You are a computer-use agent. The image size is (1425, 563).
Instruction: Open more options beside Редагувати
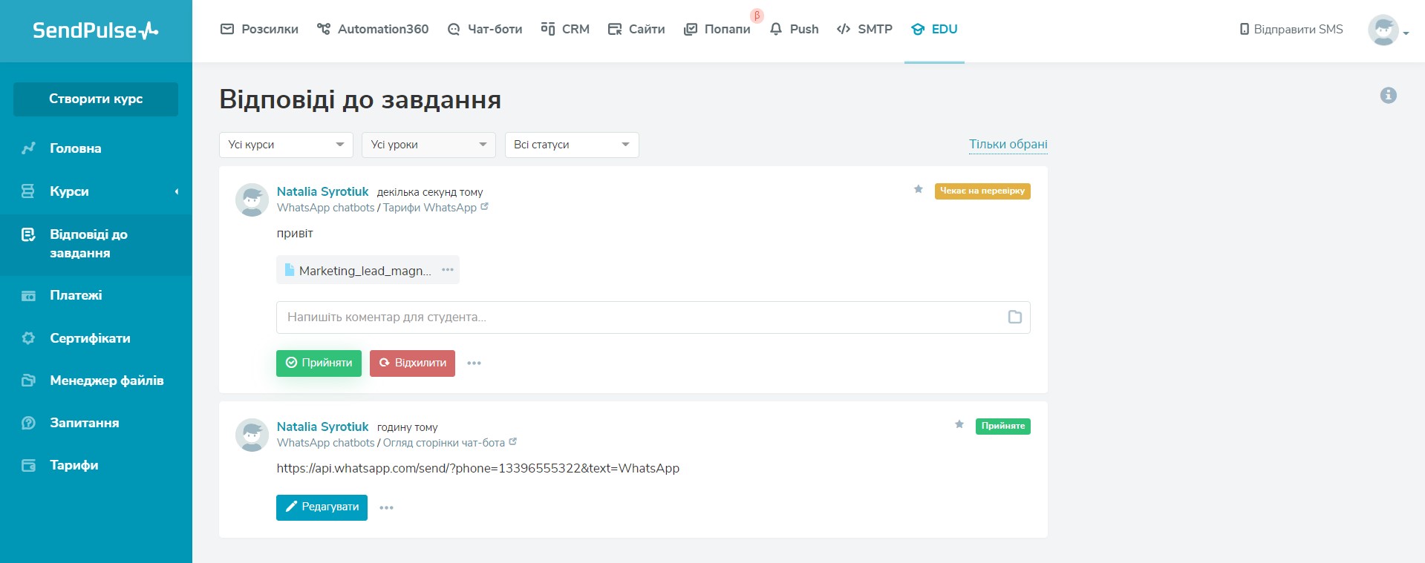pos(386,508)
